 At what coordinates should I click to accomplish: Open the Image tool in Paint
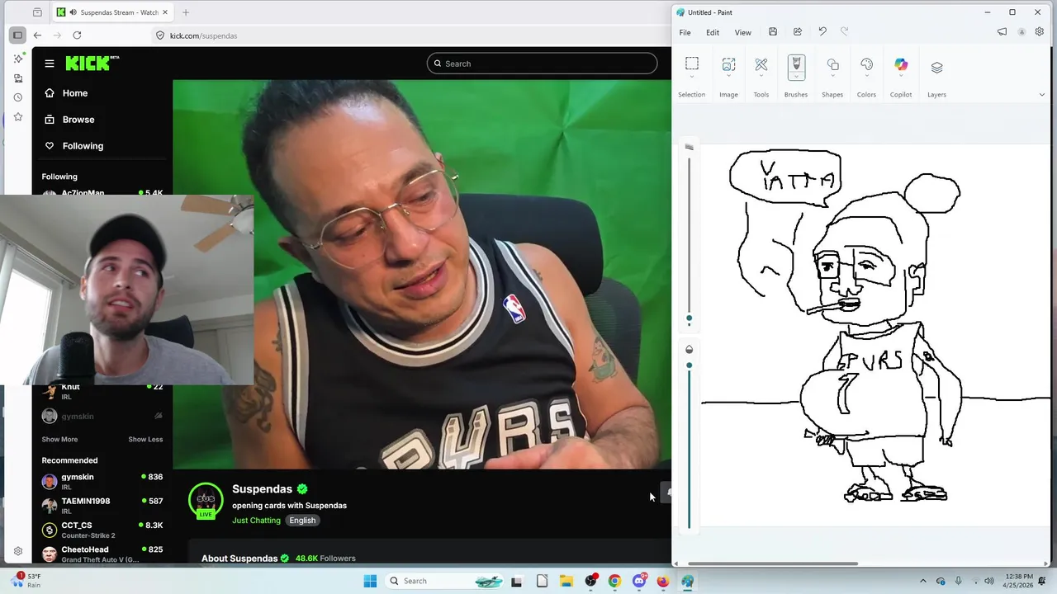pyautogui.click(x=728, y=64)
